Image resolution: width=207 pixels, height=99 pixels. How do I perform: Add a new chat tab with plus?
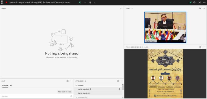[x=11, y=85]
